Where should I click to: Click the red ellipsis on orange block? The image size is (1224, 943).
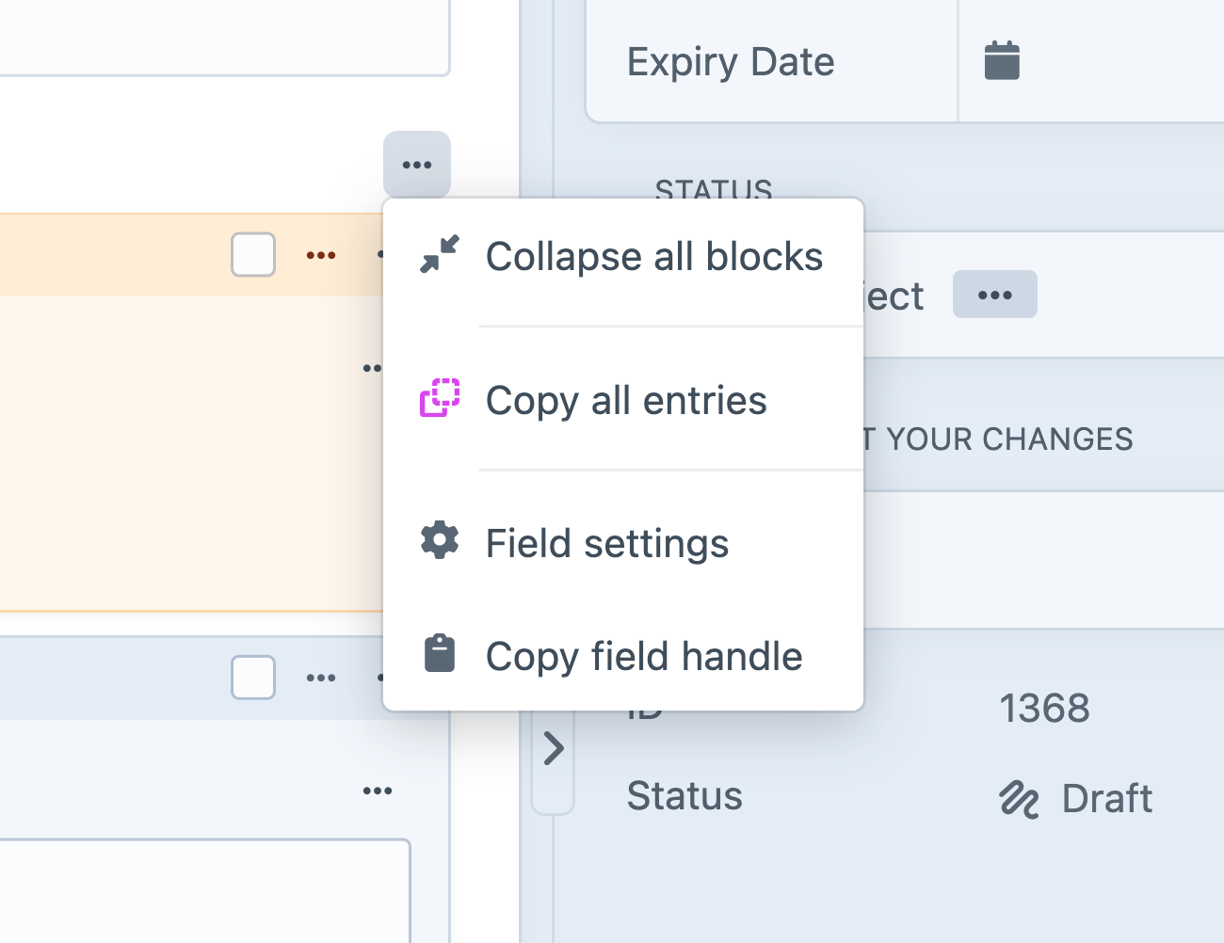tap(321, 255)
